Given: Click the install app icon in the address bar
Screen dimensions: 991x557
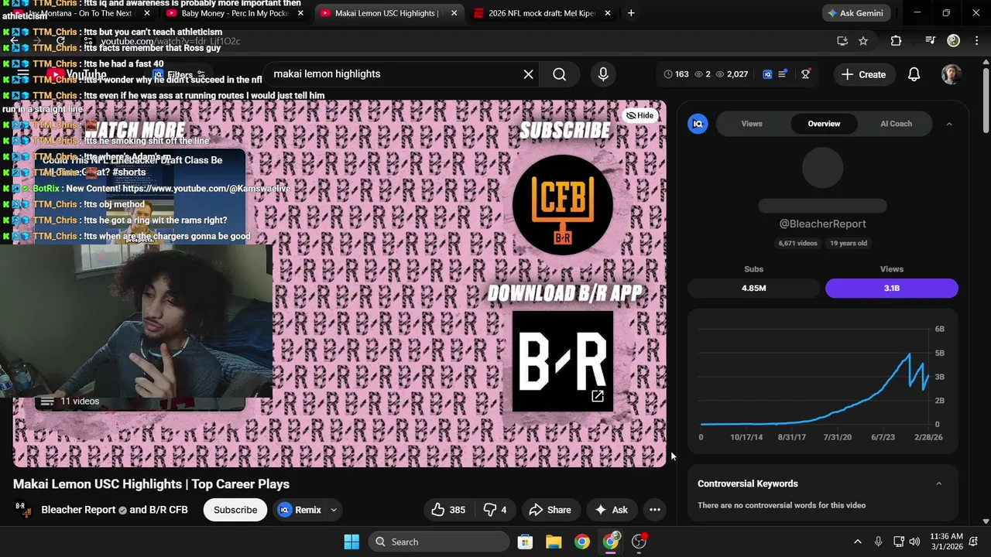Looking at the screenshot, I should (x=842, y=41).
